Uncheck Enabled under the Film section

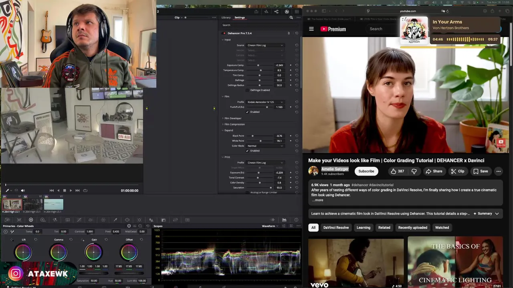[x=247, y=112]
